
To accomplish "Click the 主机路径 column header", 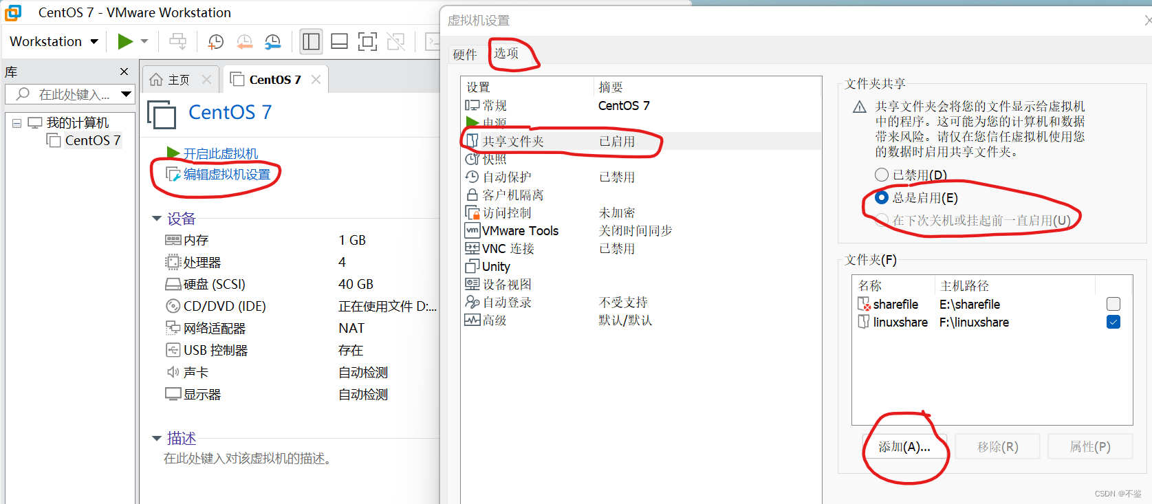I will (x=1015, y=285).
